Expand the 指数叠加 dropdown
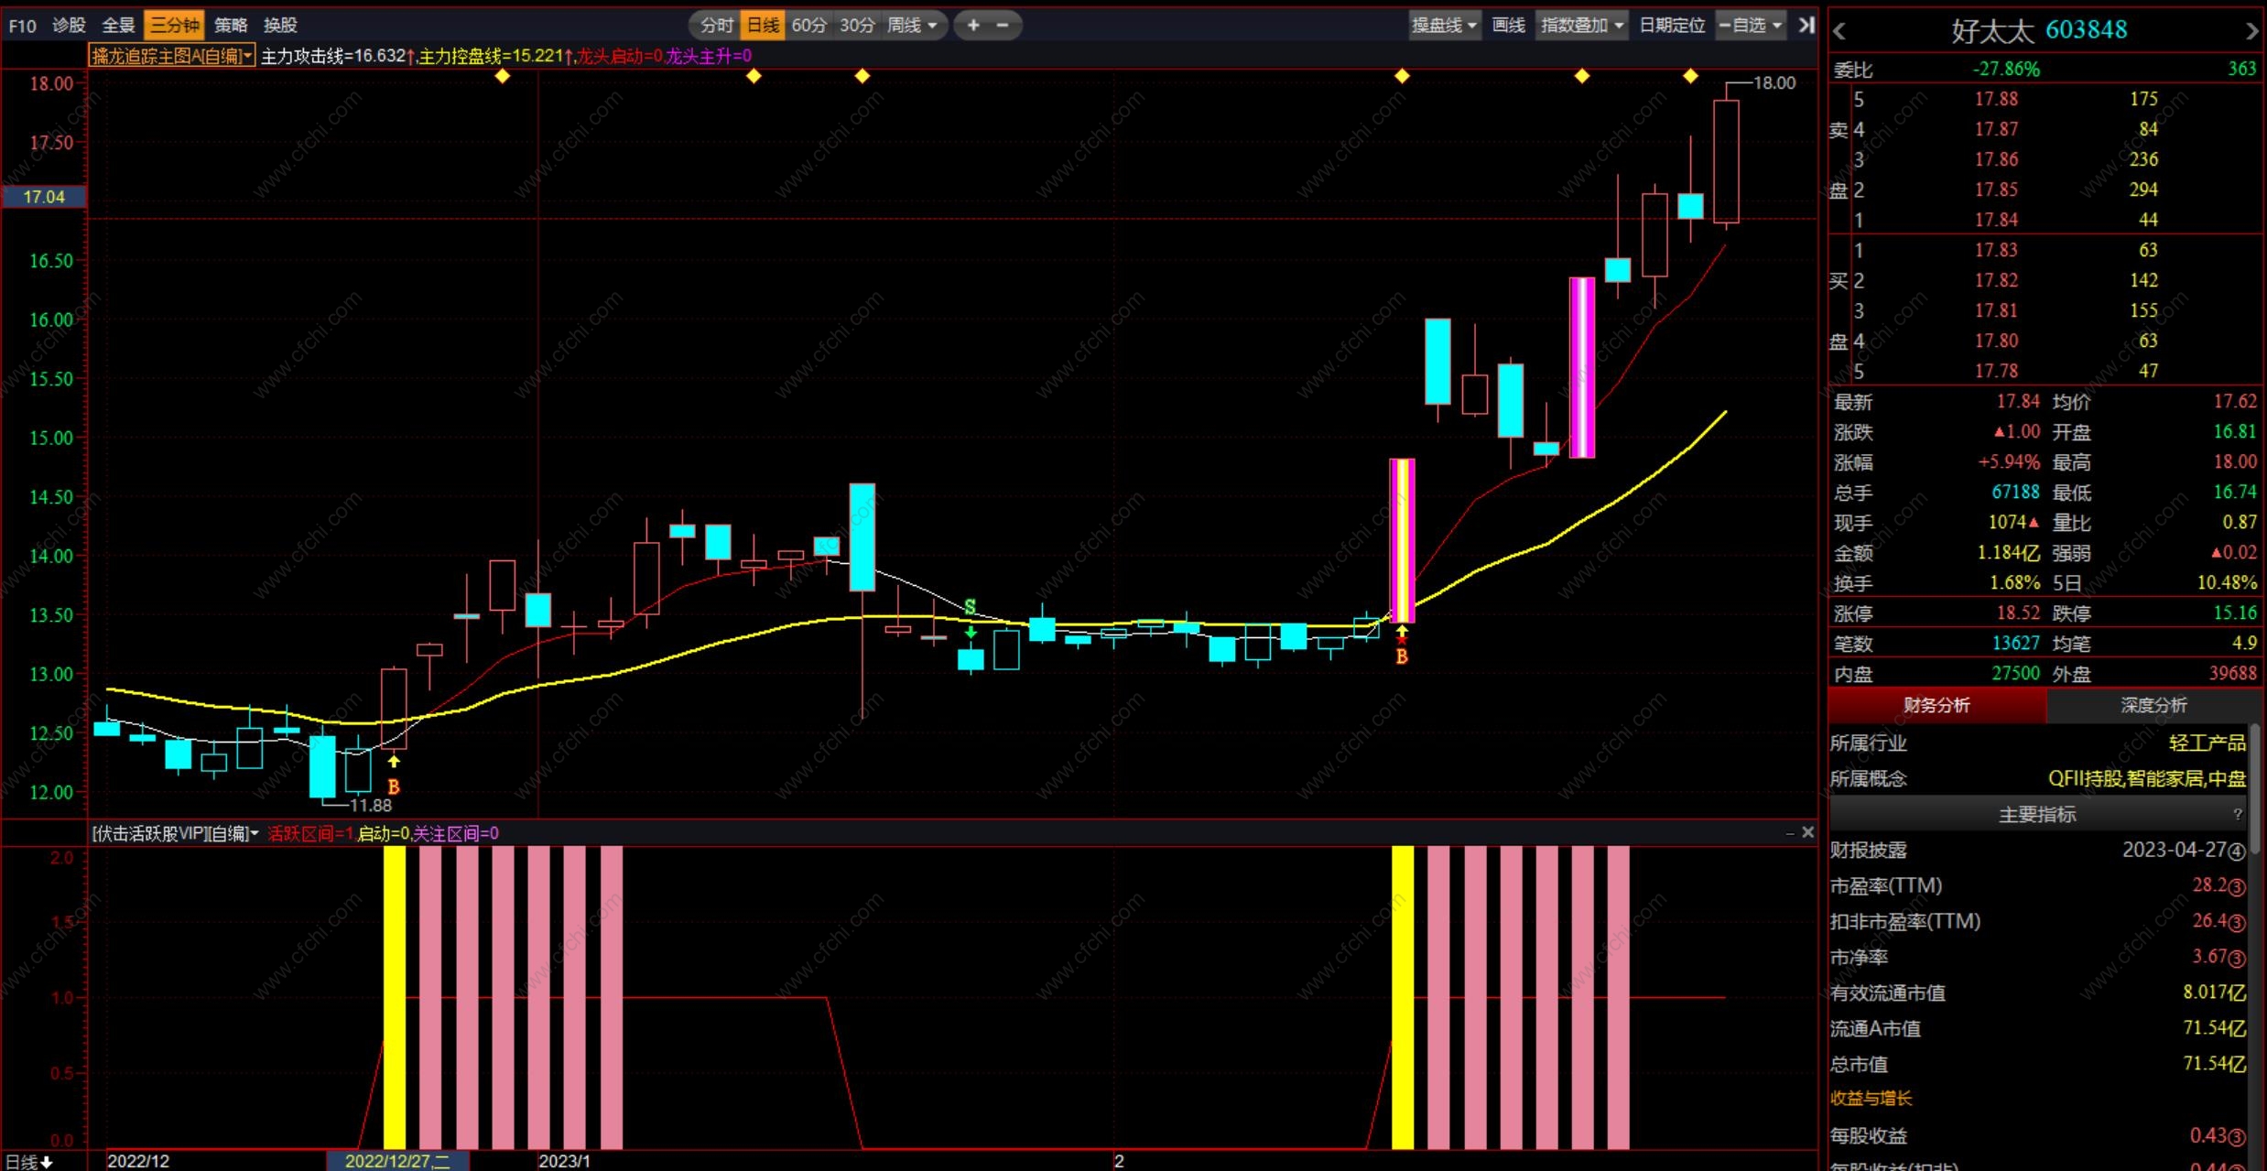The width and height of the screenshot is (2267, 1171). pos(1582,26)
